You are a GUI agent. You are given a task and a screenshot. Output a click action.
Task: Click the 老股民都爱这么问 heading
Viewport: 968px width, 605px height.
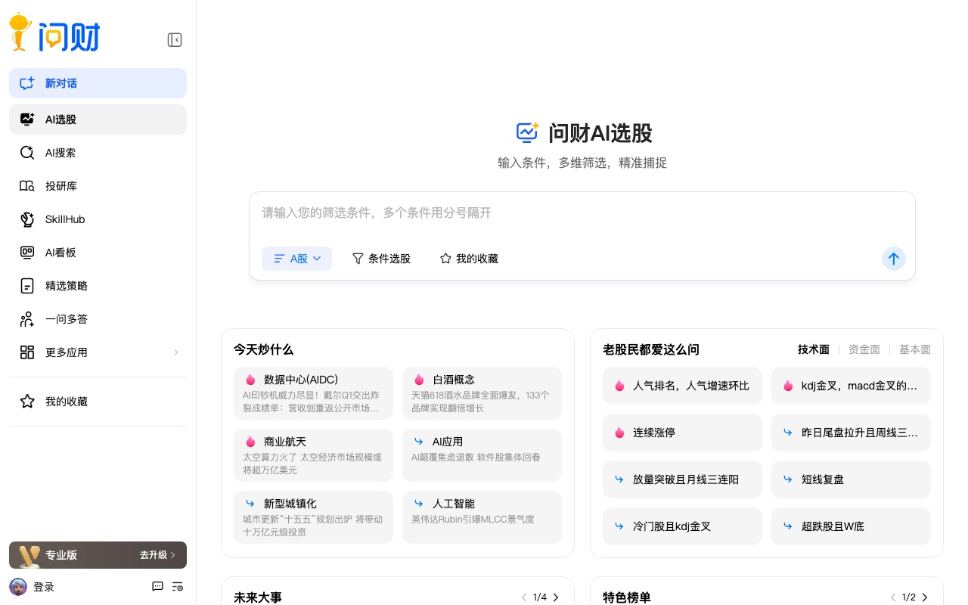pos(651,349)
